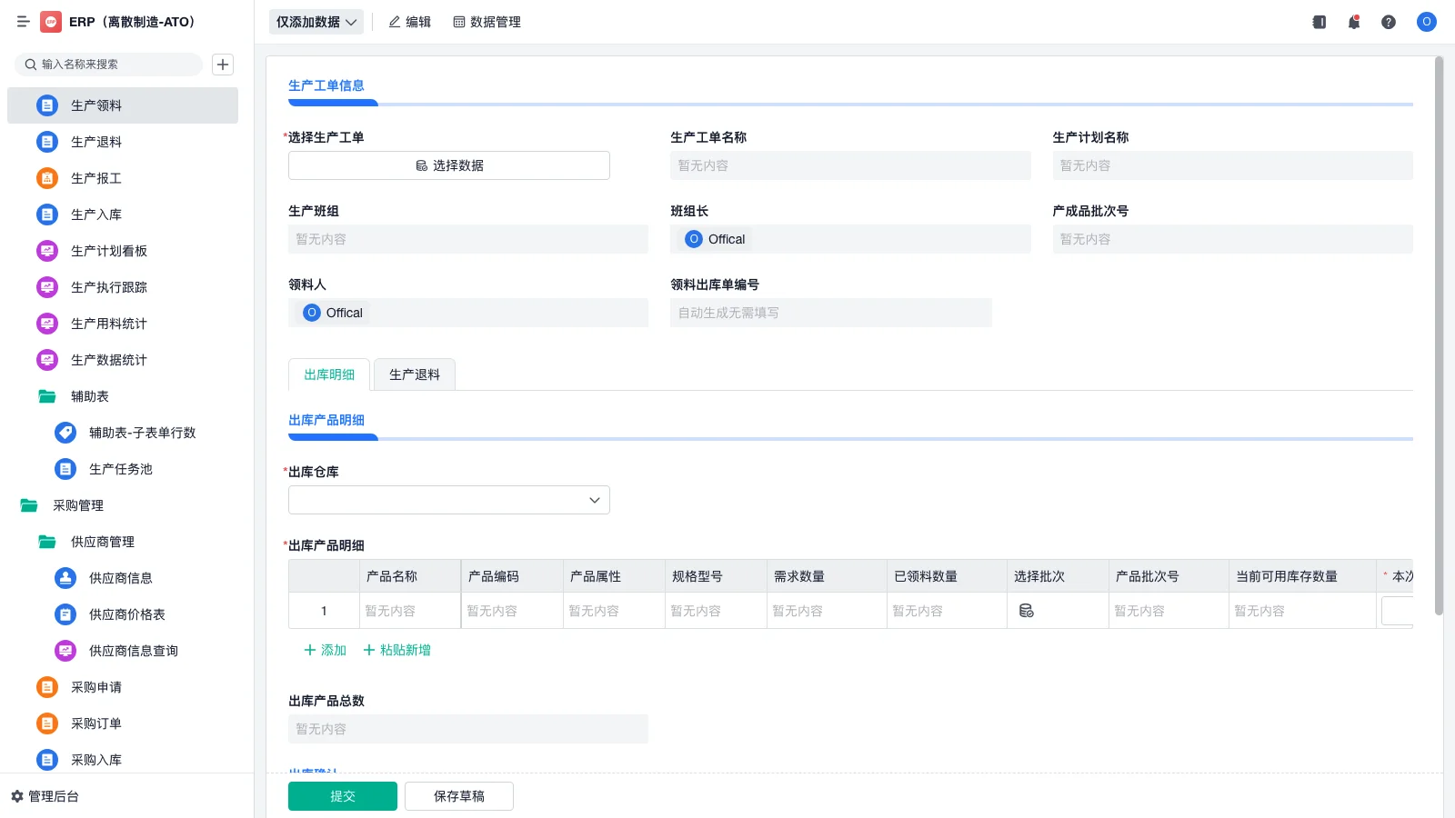This screenshot has height=818, width=1455.
Task: Click the book icon in top bar
Action: [1320, 22]
